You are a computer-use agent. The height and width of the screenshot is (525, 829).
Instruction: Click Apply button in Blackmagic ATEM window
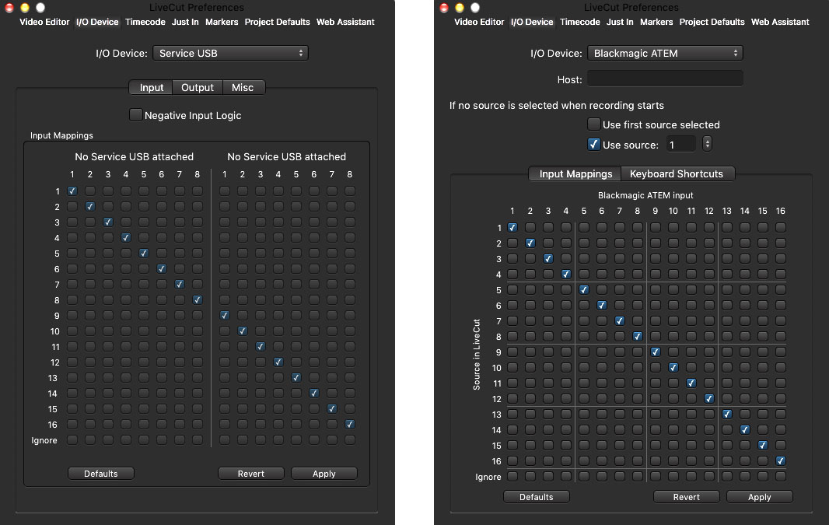[x=759, y=497]
